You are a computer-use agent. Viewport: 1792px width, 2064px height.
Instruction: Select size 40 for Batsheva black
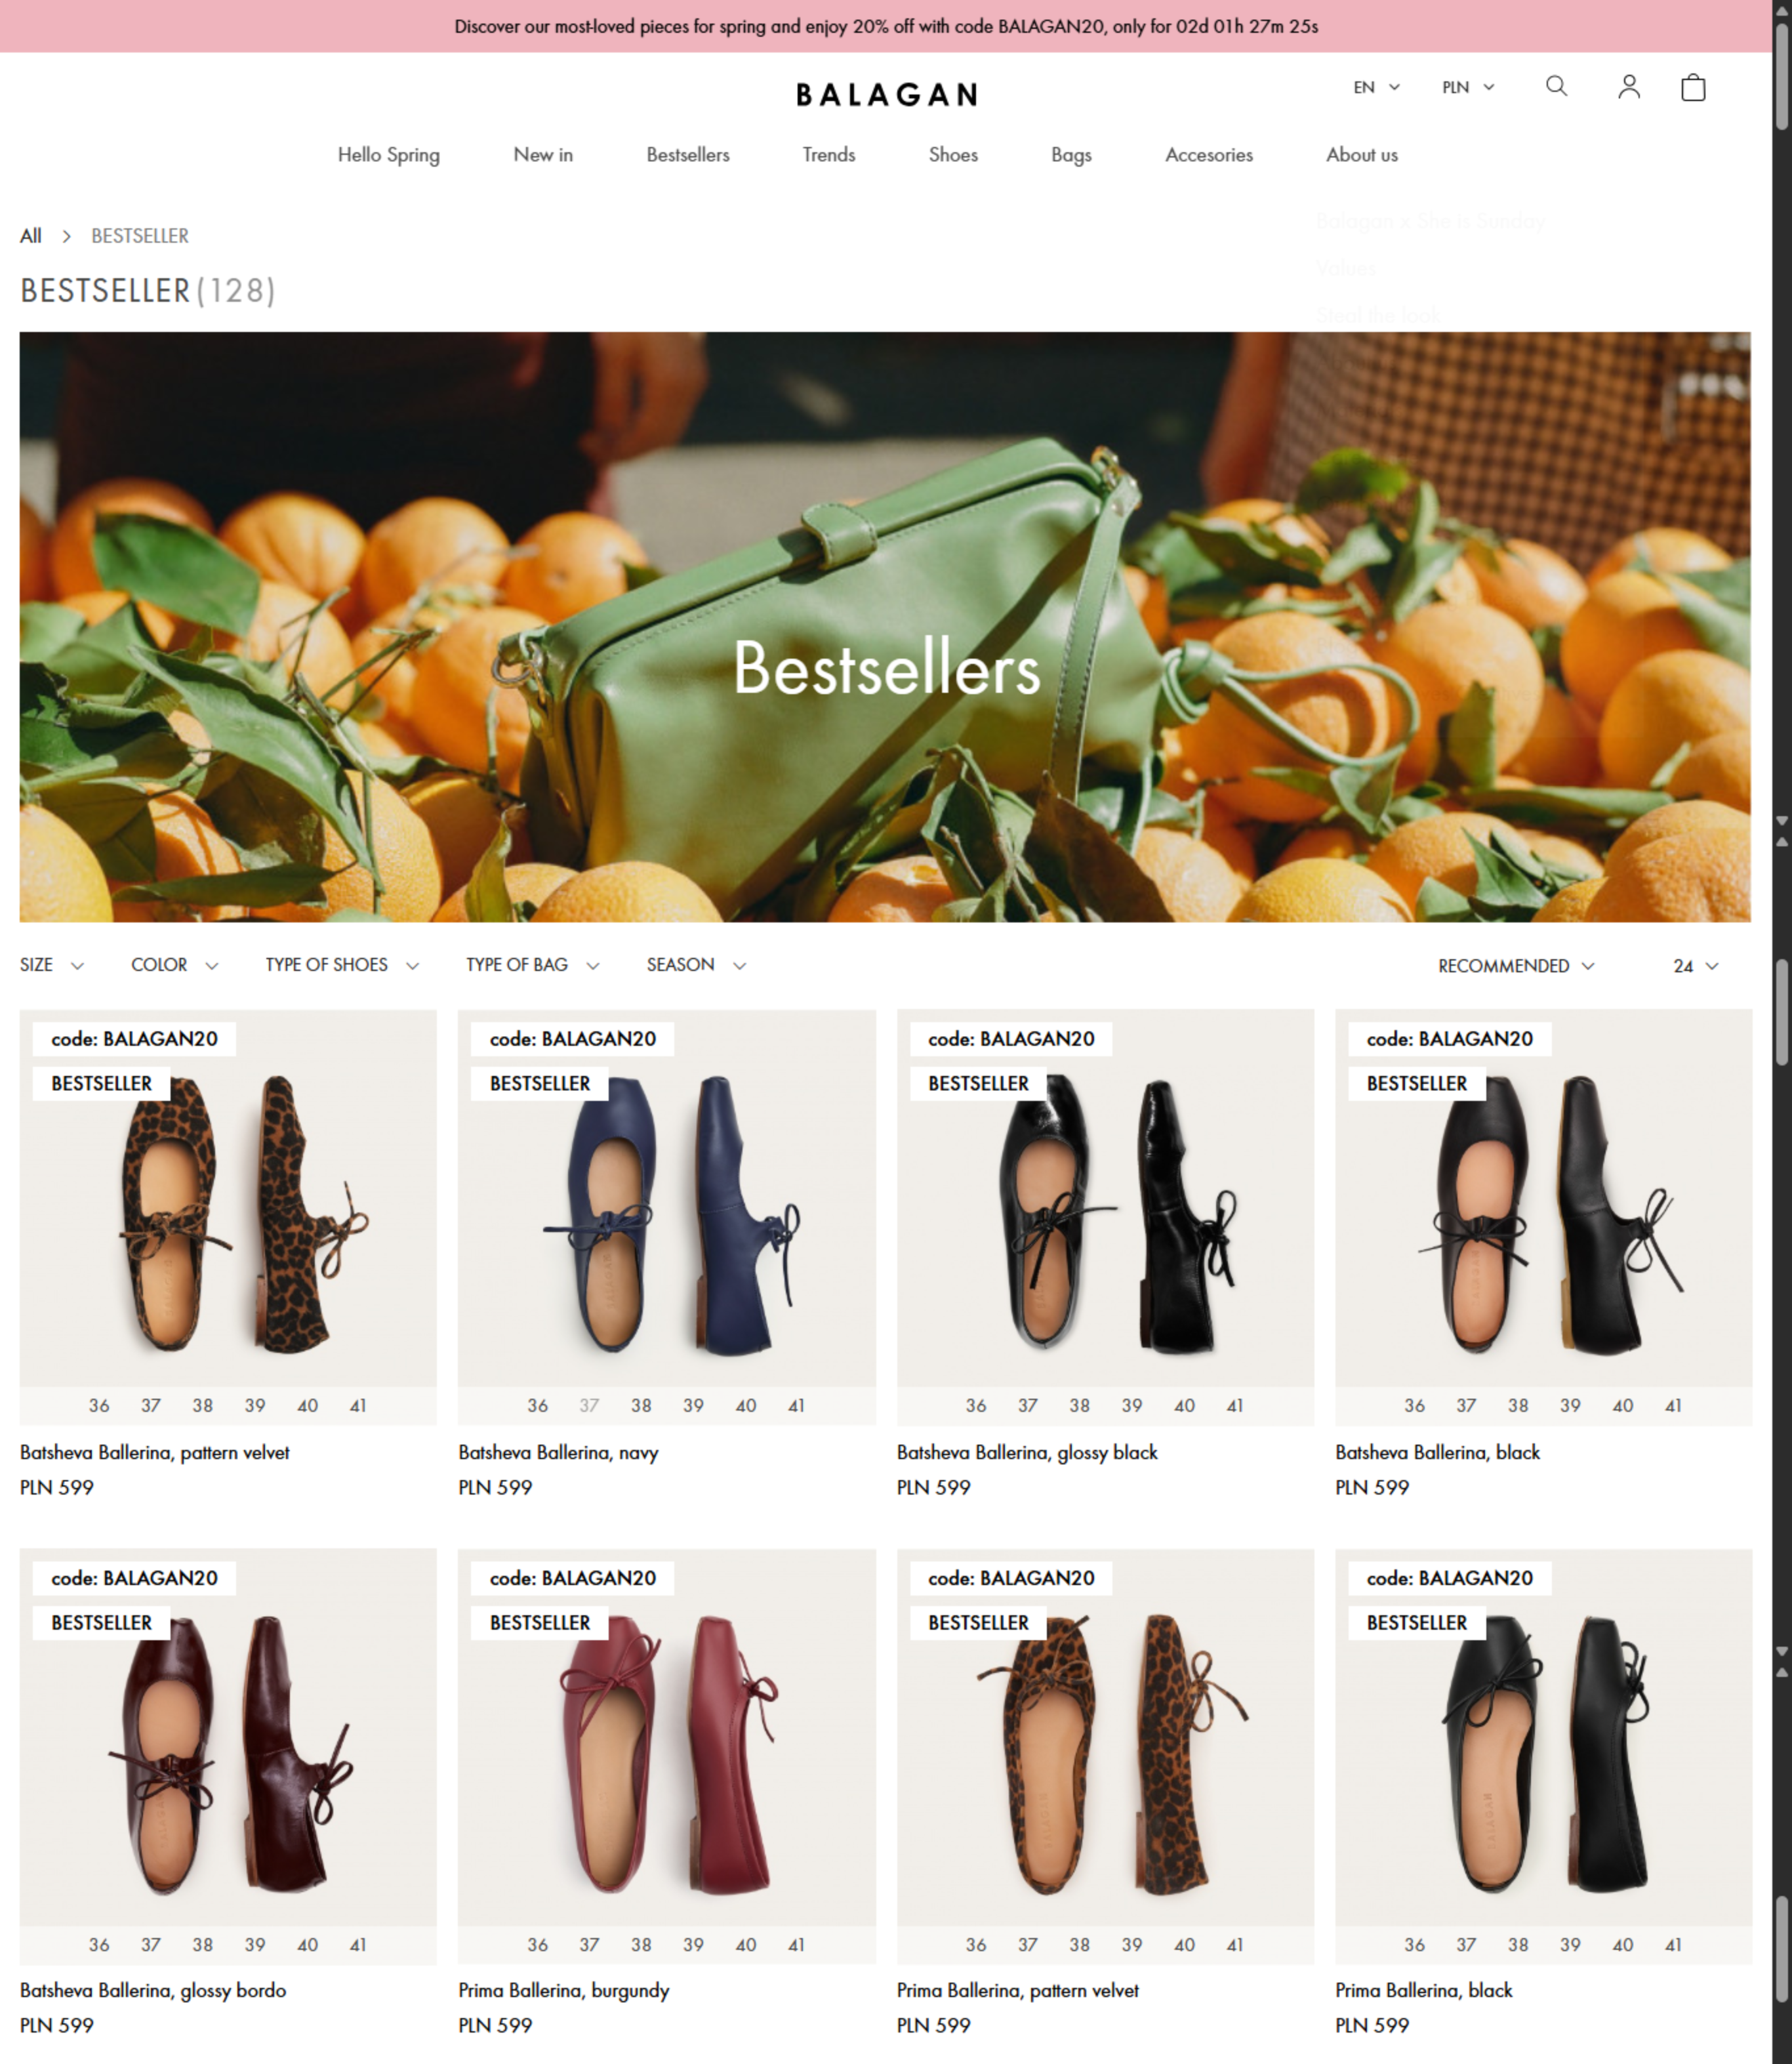point(1623,1406)
